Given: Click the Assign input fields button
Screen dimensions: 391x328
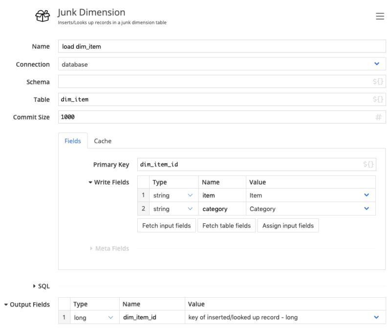Looking at the screenshot, I should pos(288,225).
